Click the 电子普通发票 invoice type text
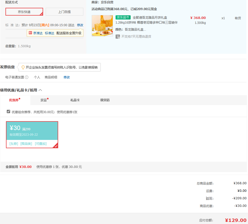This screenshot has width=248, height=224. click(15, 77)
